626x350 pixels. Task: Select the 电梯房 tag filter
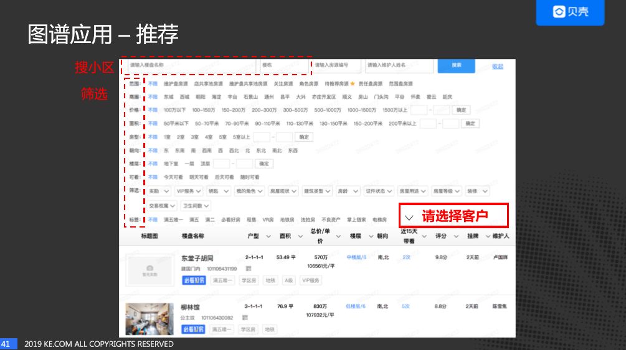pyautogui.click(x=380, y=219)
